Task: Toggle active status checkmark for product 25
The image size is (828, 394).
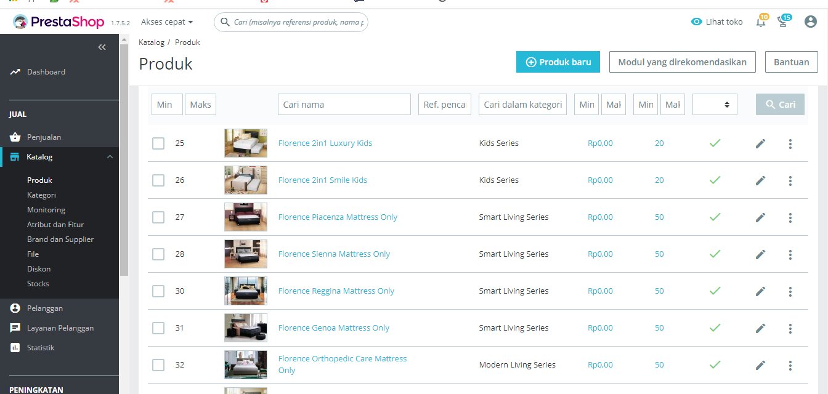Action: click(x=715, y=143)
